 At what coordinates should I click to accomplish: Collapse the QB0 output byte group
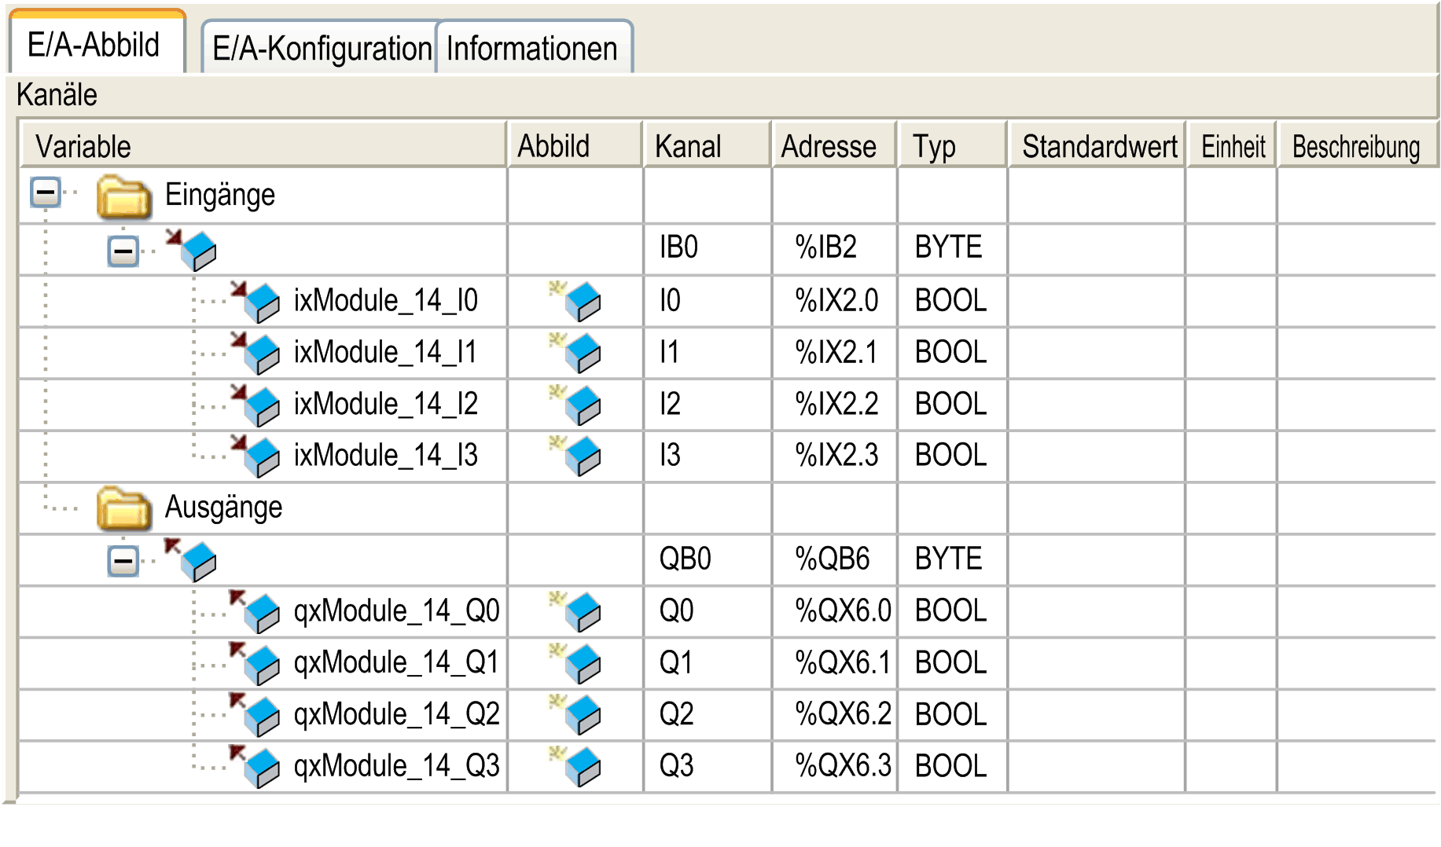[x=123, y=561]
